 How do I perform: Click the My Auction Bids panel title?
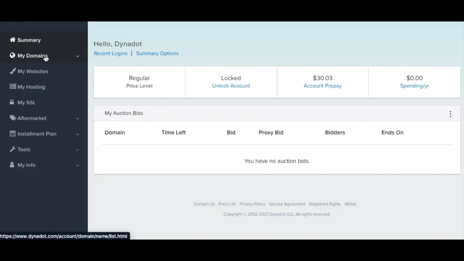(x=124, y=113)
